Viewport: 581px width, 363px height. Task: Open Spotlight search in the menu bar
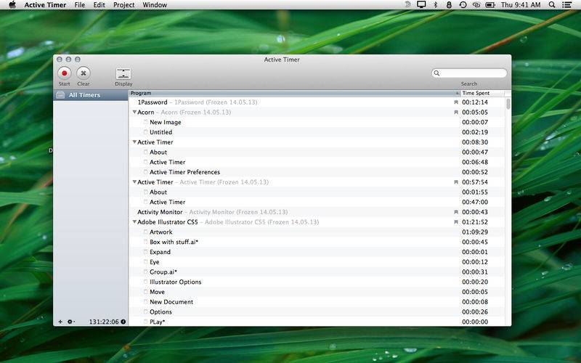coord(552,5)
